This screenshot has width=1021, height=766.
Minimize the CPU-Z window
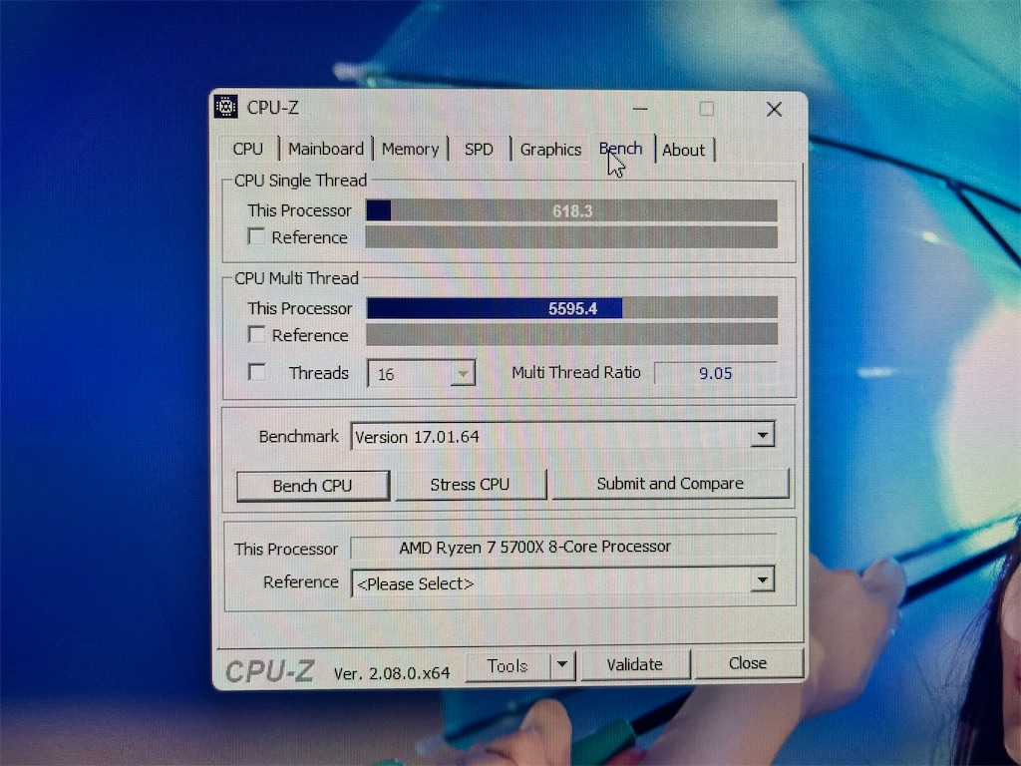click(x=640, y=109)
